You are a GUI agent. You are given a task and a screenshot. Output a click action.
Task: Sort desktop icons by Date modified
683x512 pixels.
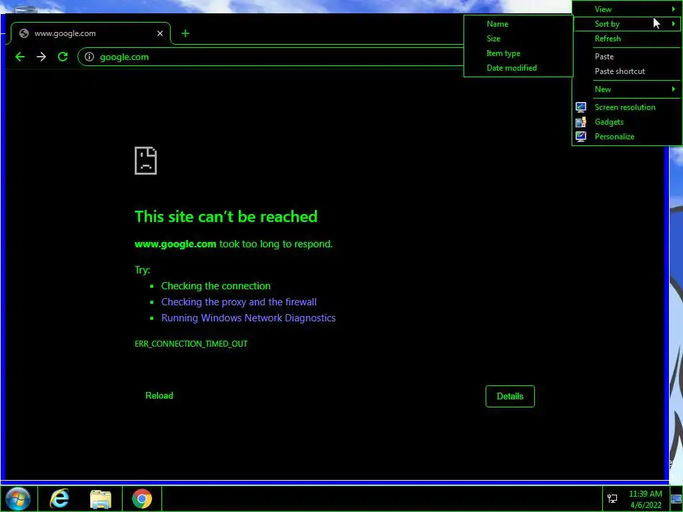point(518,68)
